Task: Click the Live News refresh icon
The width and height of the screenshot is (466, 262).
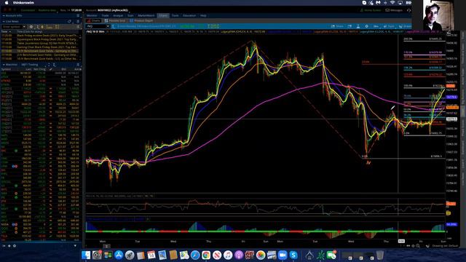Action: (x=70, y=21)
